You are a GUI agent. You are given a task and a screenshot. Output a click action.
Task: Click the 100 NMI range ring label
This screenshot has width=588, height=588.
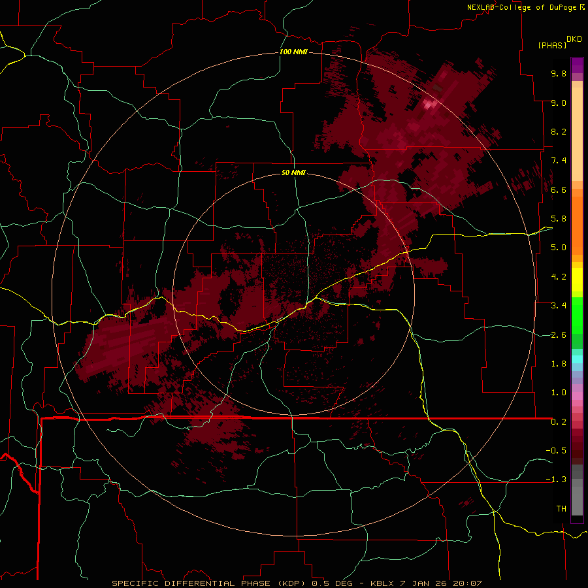(x=293, y=52)
